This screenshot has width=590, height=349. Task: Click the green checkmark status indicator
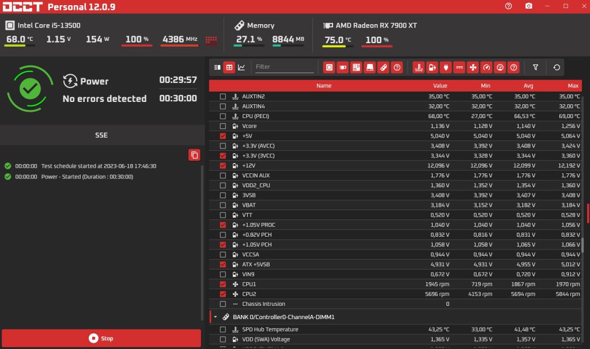click(30, 89)
